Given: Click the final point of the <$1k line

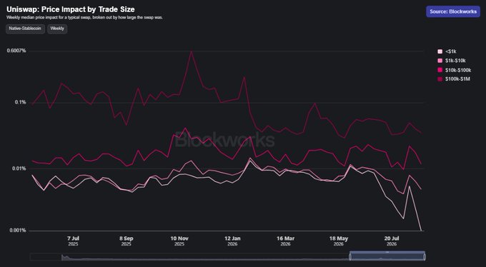Looking at the screenshot, I should [x=421, y=231].
